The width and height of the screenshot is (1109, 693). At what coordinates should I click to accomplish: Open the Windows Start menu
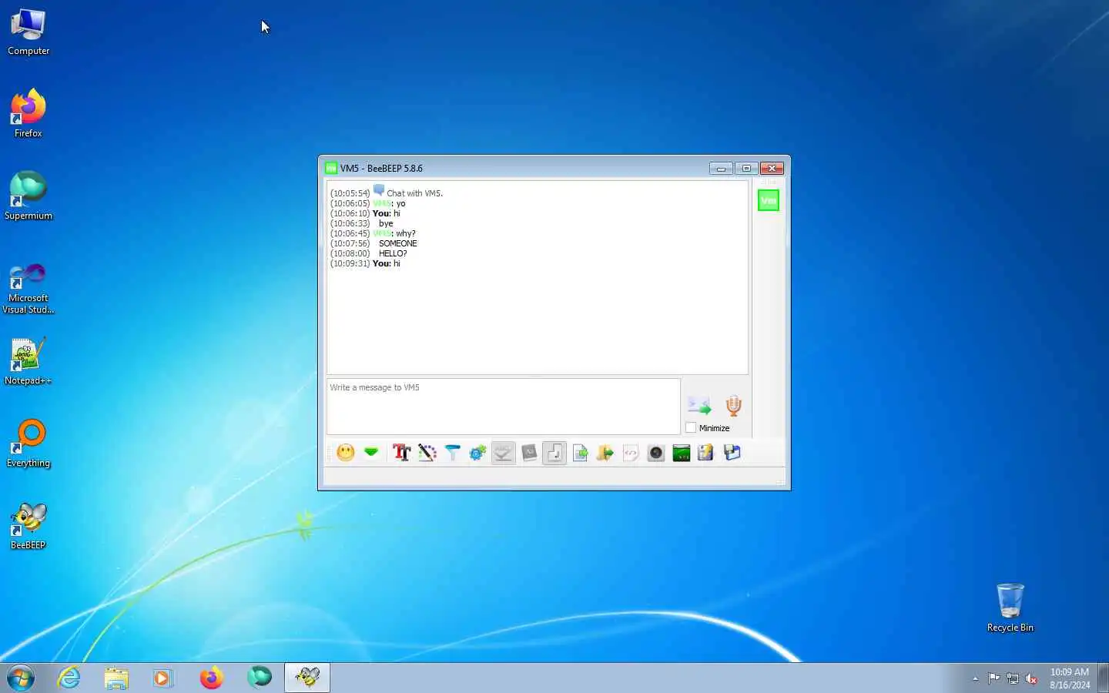coord(21,678)
